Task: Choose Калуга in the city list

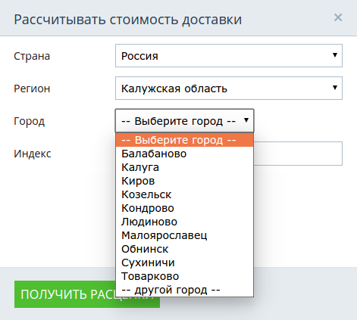Action: (x=184, y=167)
